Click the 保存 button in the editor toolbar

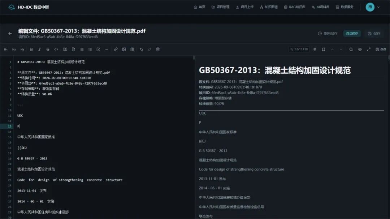[x=381, y=49]
